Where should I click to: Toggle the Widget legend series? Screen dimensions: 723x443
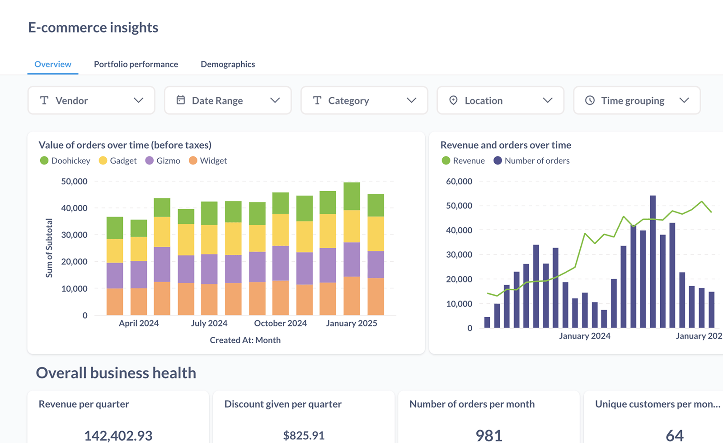point(208,160)
